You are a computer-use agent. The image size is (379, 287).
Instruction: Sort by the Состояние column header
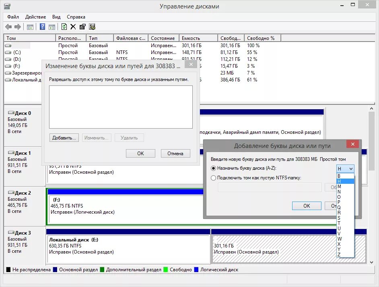pos(164,38)
